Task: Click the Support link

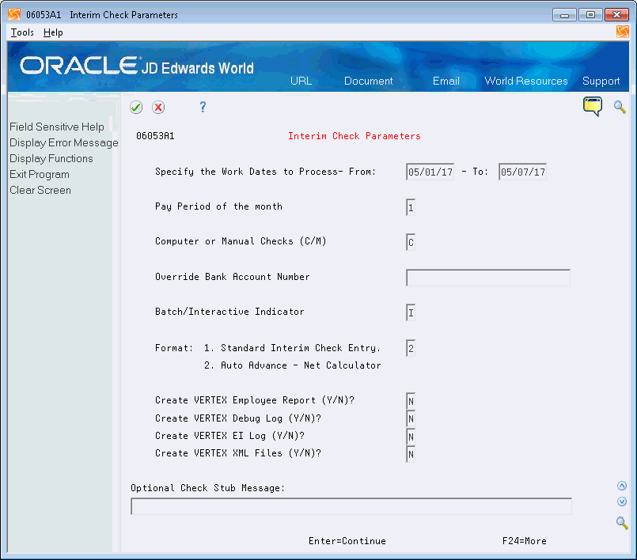Action: 601,81
